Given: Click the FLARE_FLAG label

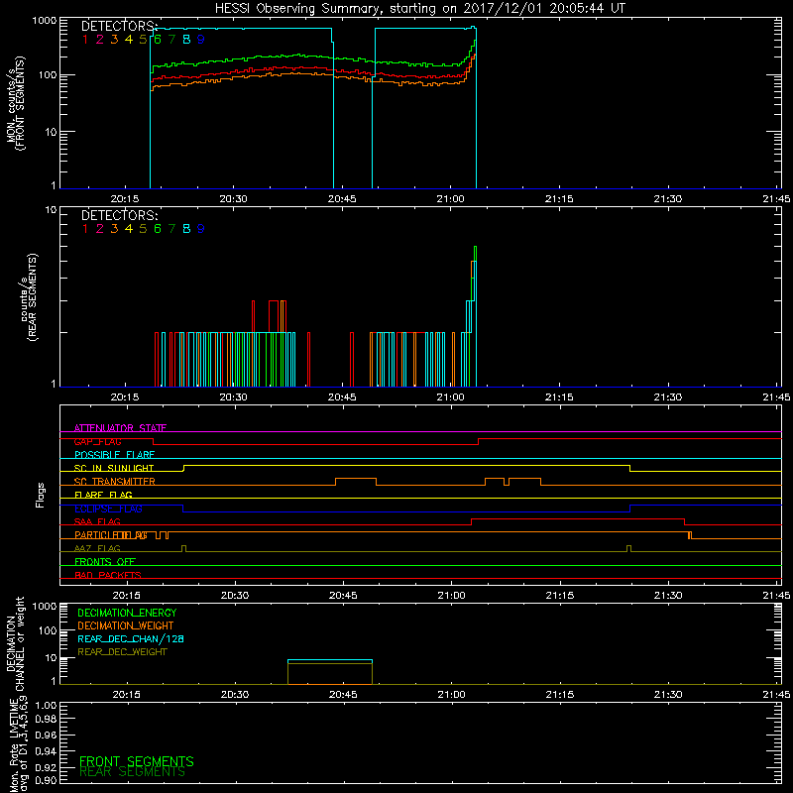Looking at the screenshot, I should tap(103, 495).
